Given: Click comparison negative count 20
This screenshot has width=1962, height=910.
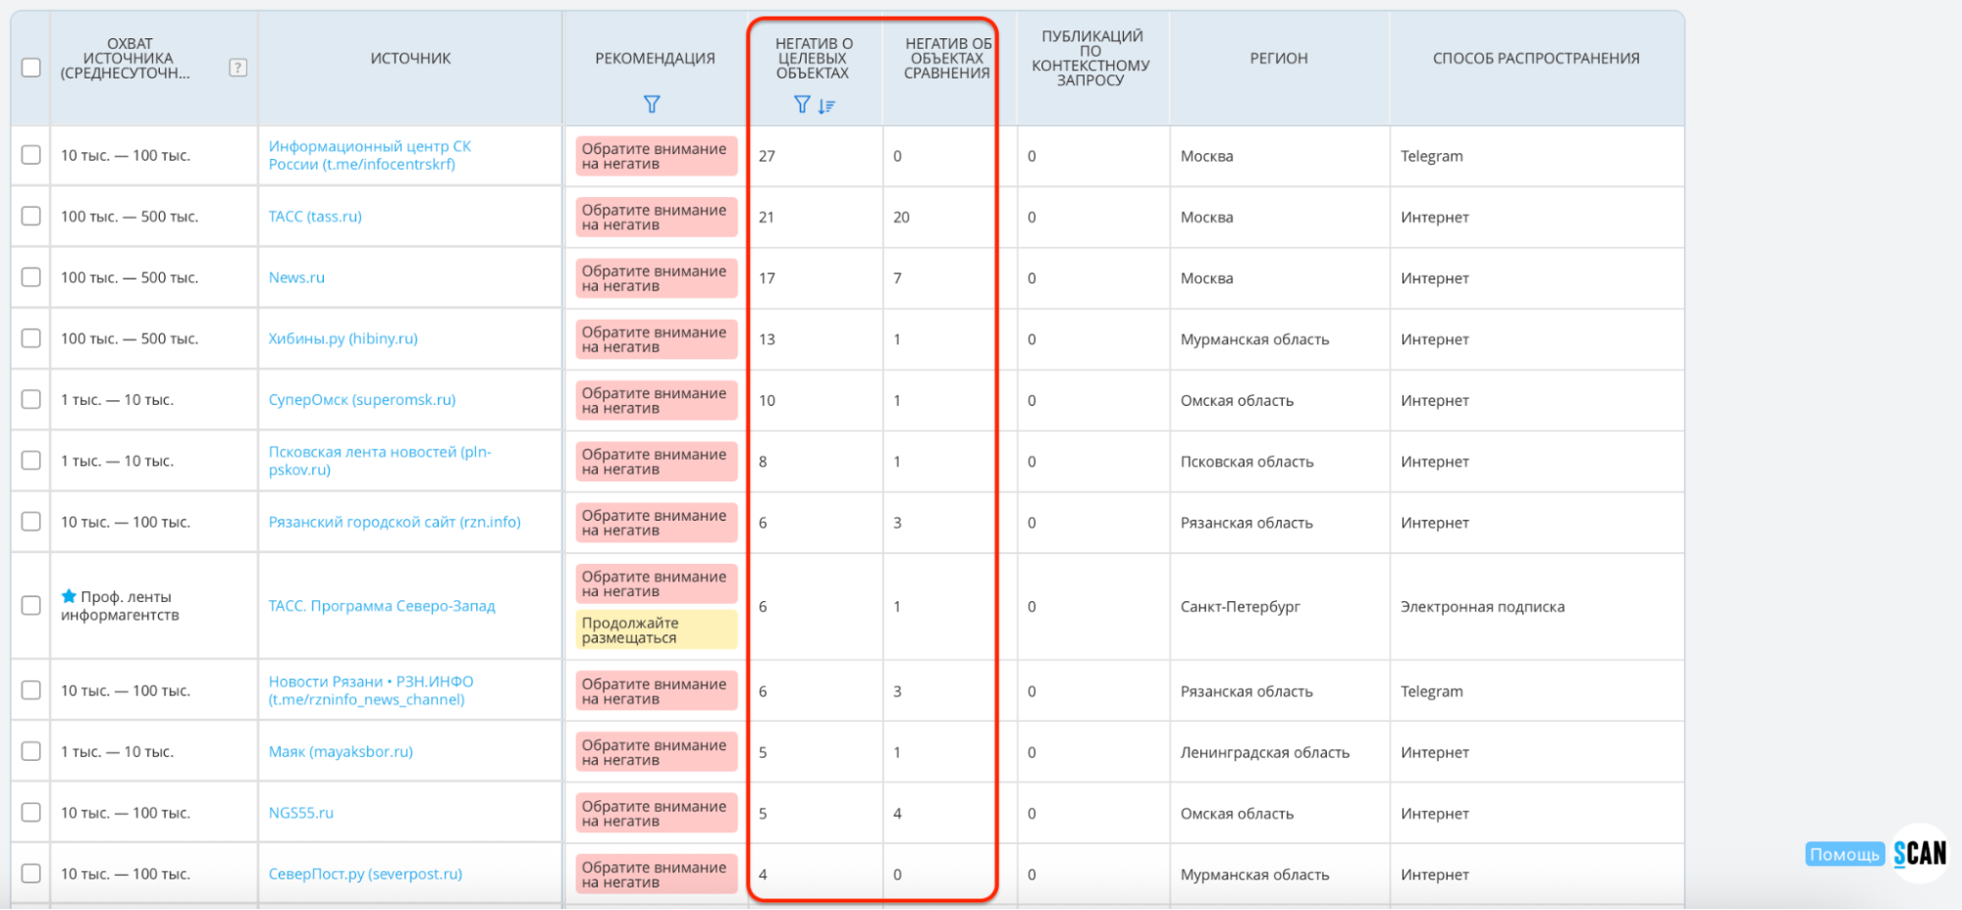Looking at the screenshot, I should pyautogui.click(x=901, y=217).
